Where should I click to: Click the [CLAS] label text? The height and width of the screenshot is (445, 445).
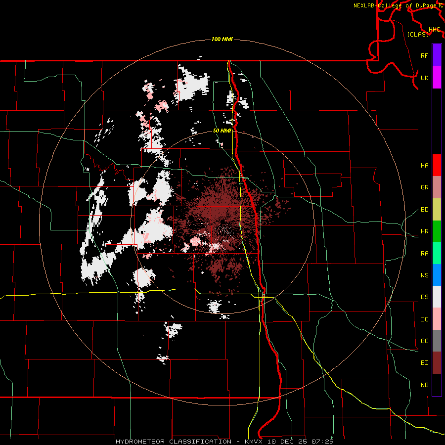coord(418,34)
